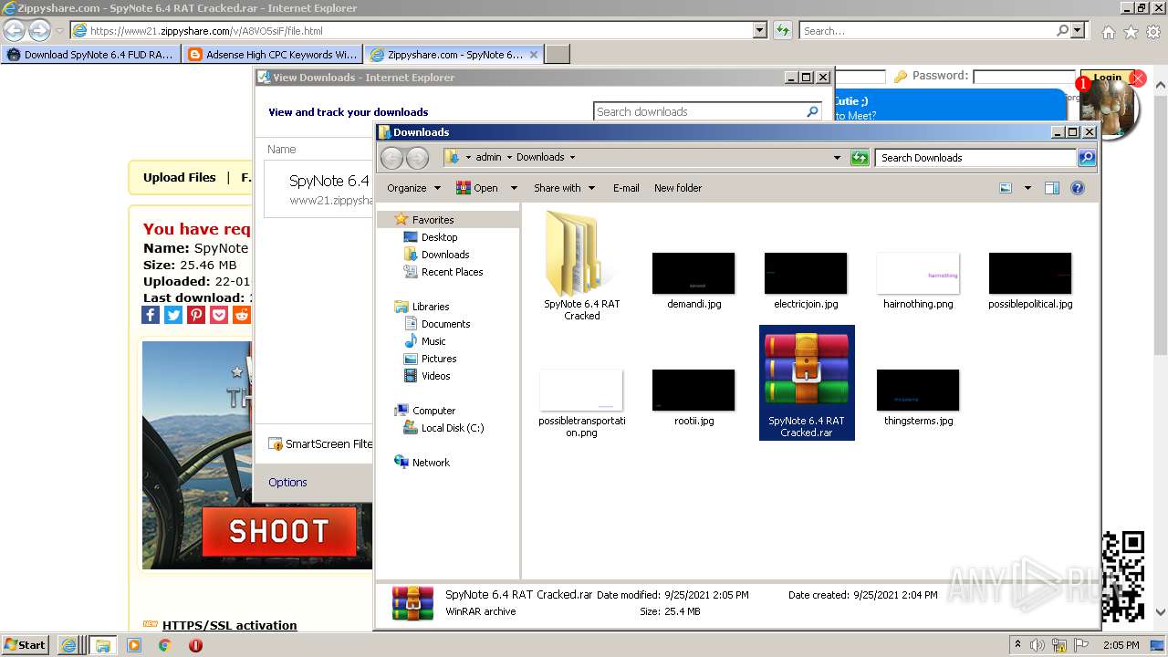This screenshot has width=1168, height=657.
Task: Click the magnifier icon in Search Downloads
Action: 1086,158
